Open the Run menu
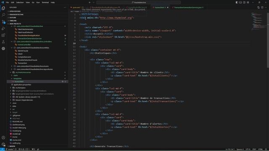269x151 pixels. [x=38, y=3]
